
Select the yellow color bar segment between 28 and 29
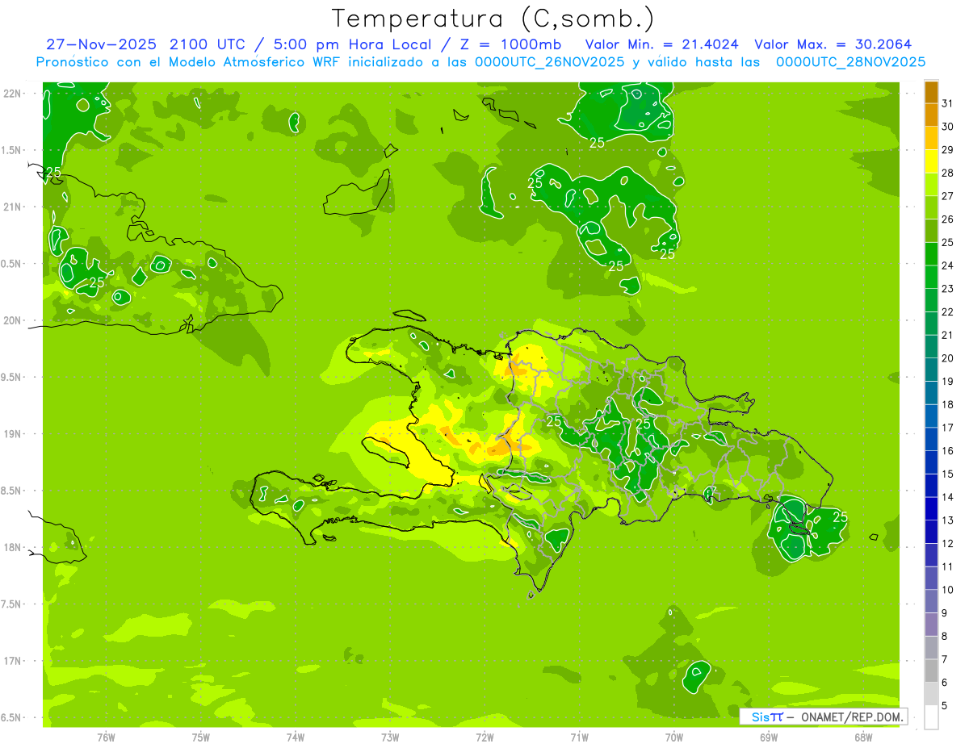click(931, 161)
